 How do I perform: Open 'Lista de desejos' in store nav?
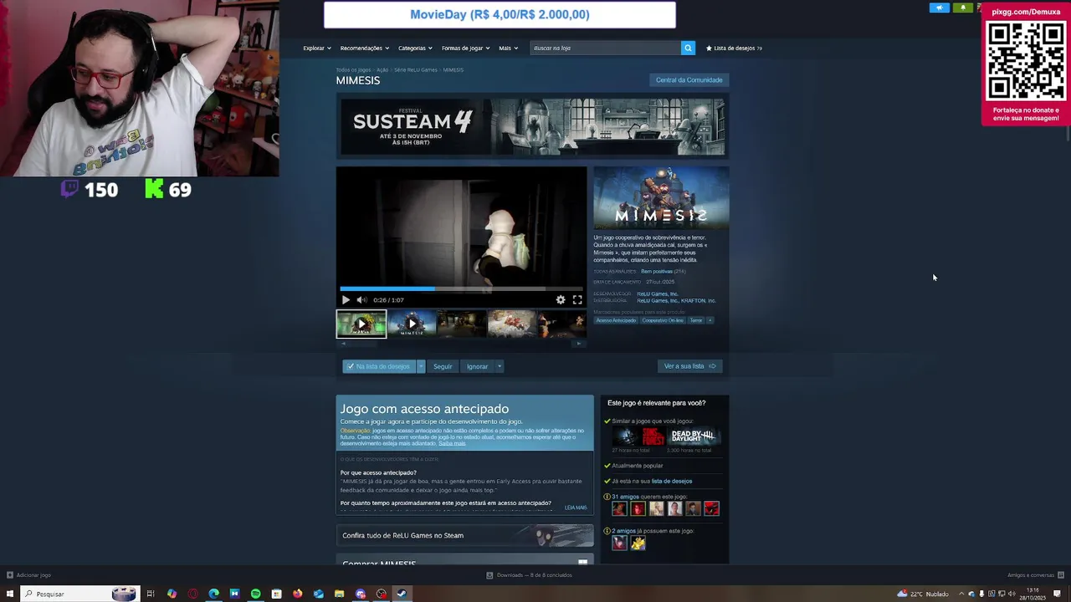734,48
